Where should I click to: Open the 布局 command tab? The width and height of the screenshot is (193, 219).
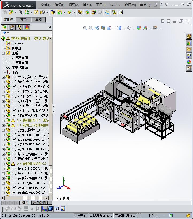pos(24,20)
